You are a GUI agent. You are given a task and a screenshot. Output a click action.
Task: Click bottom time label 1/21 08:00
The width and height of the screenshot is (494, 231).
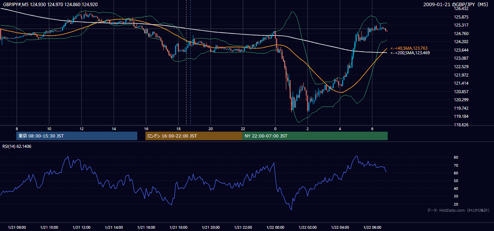(x=17, y=228)
